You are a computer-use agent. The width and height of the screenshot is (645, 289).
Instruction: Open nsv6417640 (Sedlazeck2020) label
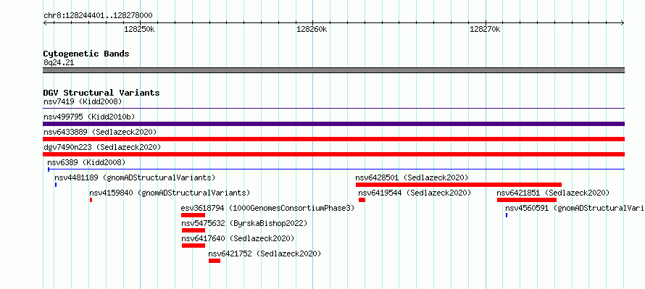(x=238, y=238)
